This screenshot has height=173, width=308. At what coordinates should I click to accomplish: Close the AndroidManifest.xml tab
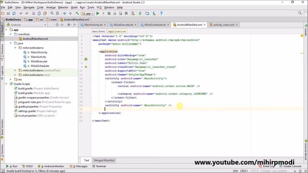[205, 25]
